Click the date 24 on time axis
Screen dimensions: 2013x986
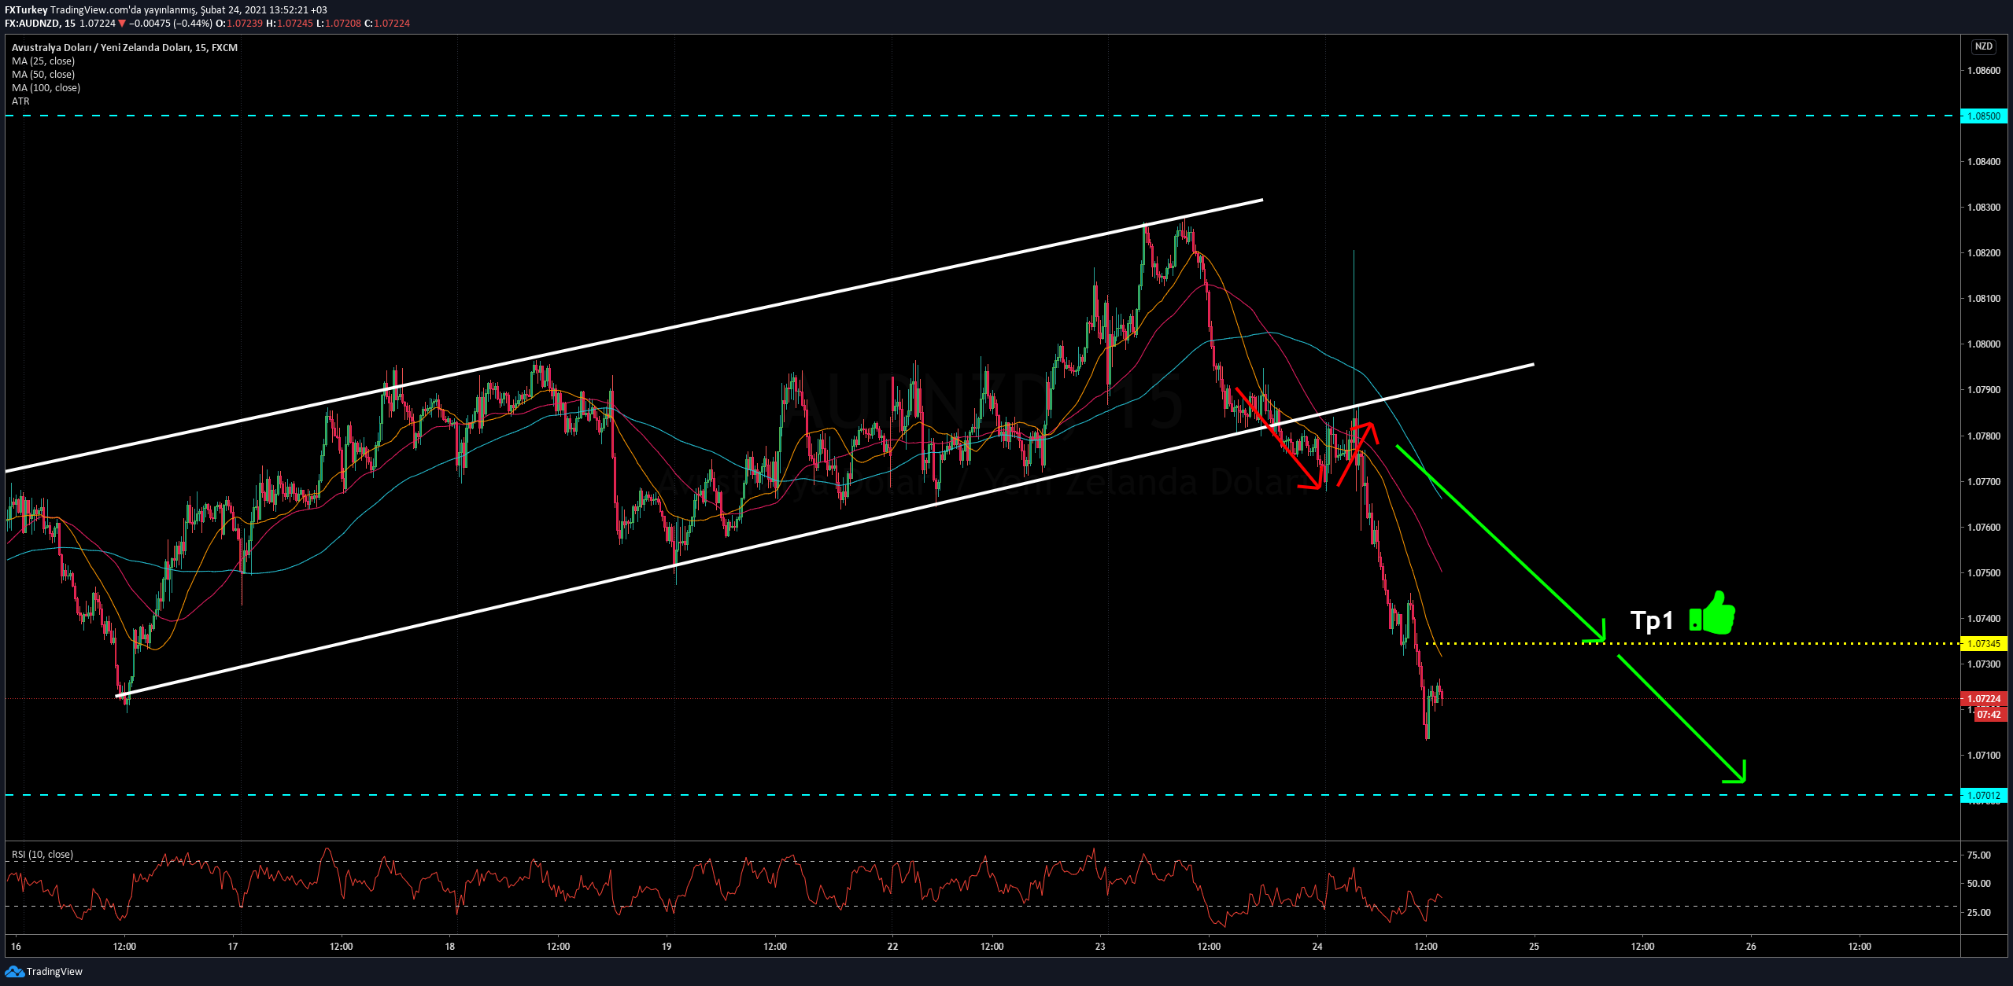(x=1317, y=946)
